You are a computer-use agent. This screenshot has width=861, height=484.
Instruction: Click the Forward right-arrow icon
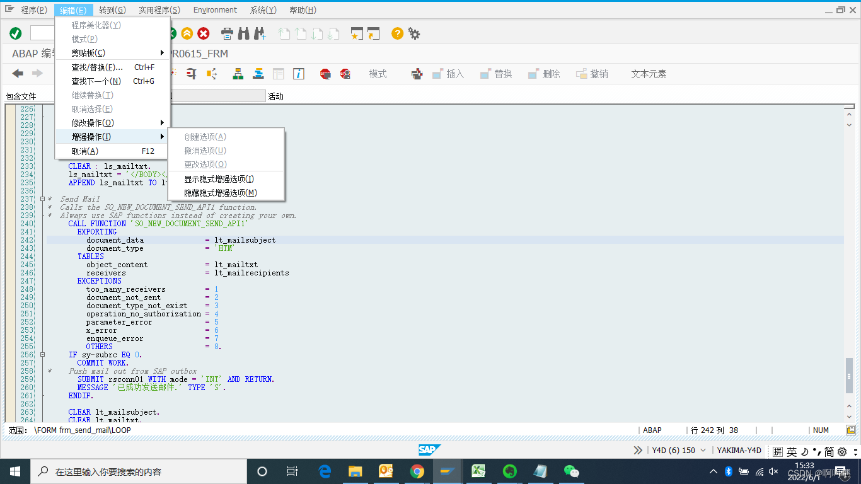coord(37,74)
